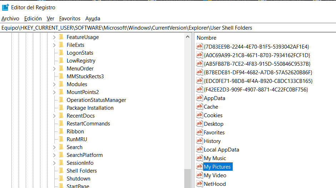Select the My Video value name

click(x=215, y=175)
